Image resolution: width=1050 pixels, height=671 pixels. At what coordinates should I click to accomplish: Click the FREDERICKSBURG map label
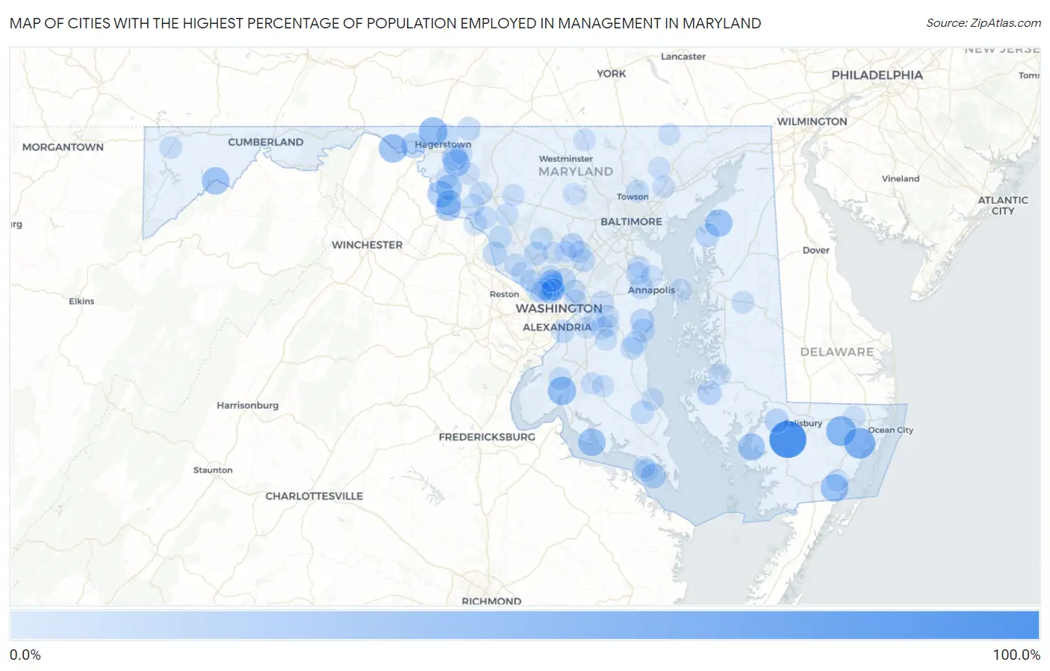(487, 437)
